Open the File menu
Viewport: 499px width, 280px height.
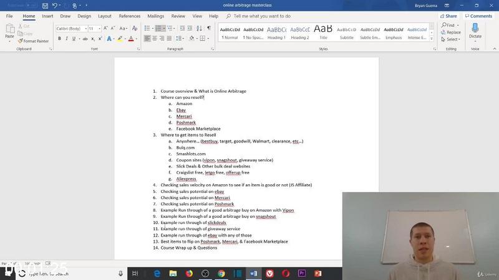coord(9,16)
